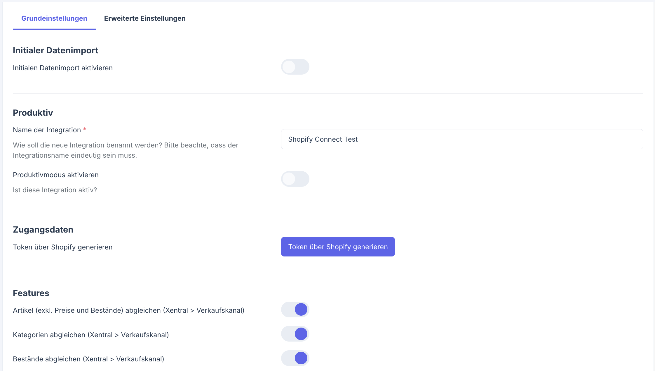The height and width of the screenshot is (371, 655).
Task: Click the Bestände abgleichen label text
Action: (88, 359)
